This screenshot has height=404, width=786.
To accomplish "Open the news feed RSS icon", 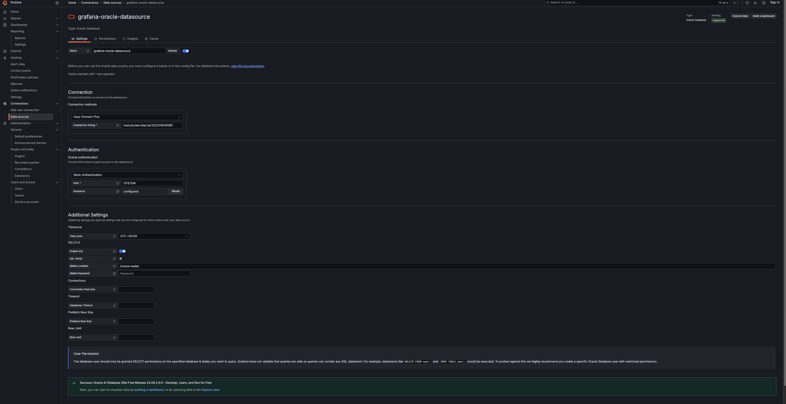I will [756, 3].
